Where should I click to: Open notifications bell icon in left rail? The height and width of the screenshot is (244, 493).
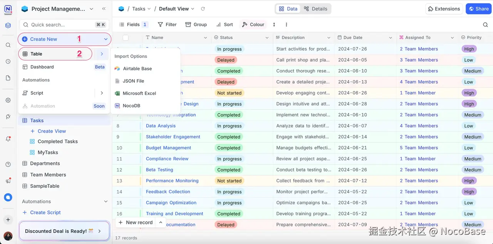point(8,139)
